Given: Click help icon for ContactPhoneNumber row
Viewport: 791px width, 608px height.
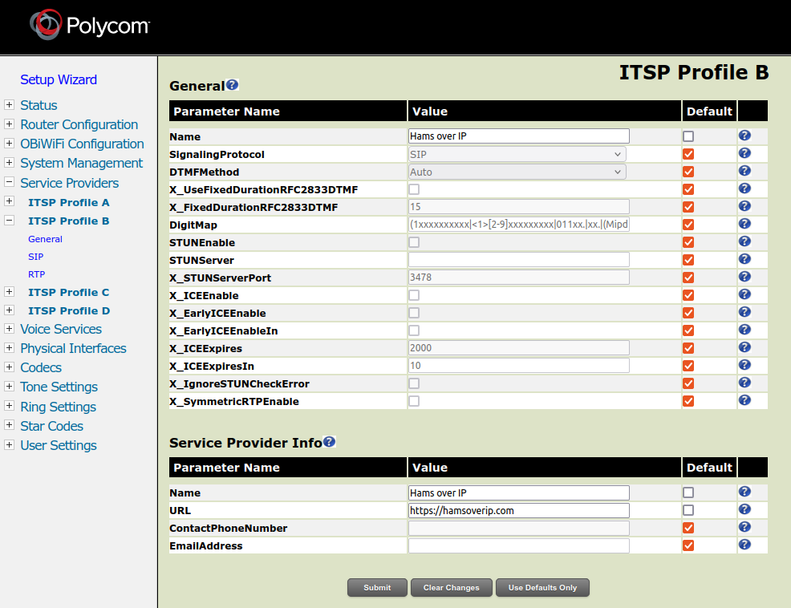Looking at the screenshot, I should [x=744, y=527].
